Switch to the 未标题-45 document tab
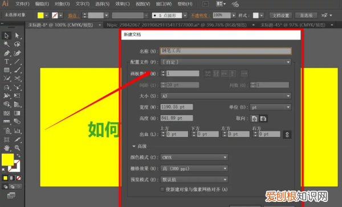Image resolution: width=342 pixels, height=207 pixels. [293, 25]
